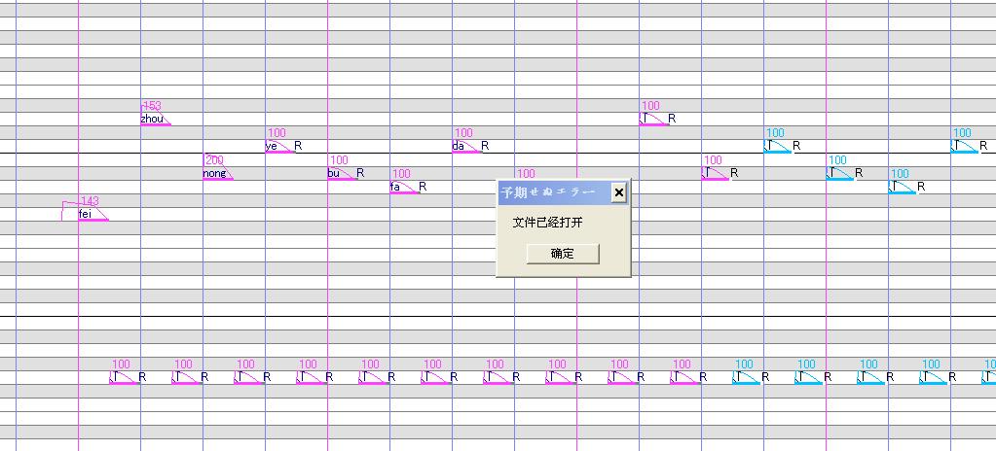Viewport: 996px width, 451px height.
Task: Select the note with lyric da
Action: 466,146
